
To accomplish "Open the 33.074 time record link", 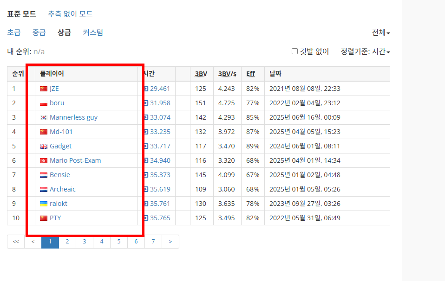I will [160, 117].
